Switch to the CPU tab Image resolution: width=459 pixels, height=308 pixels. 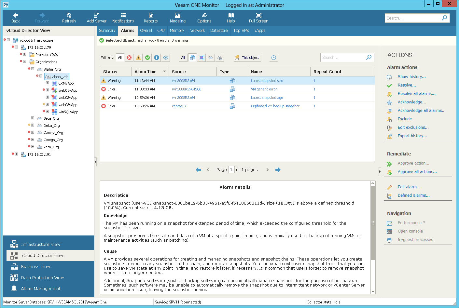click(x=161, y=31)
